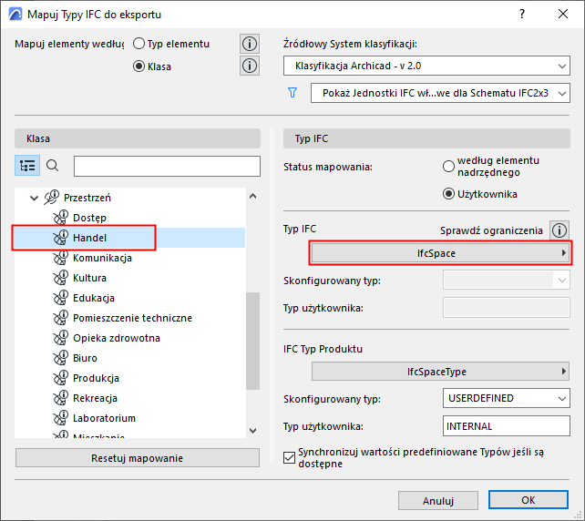Toggle the tree view mode icon

tap(27, 166)
